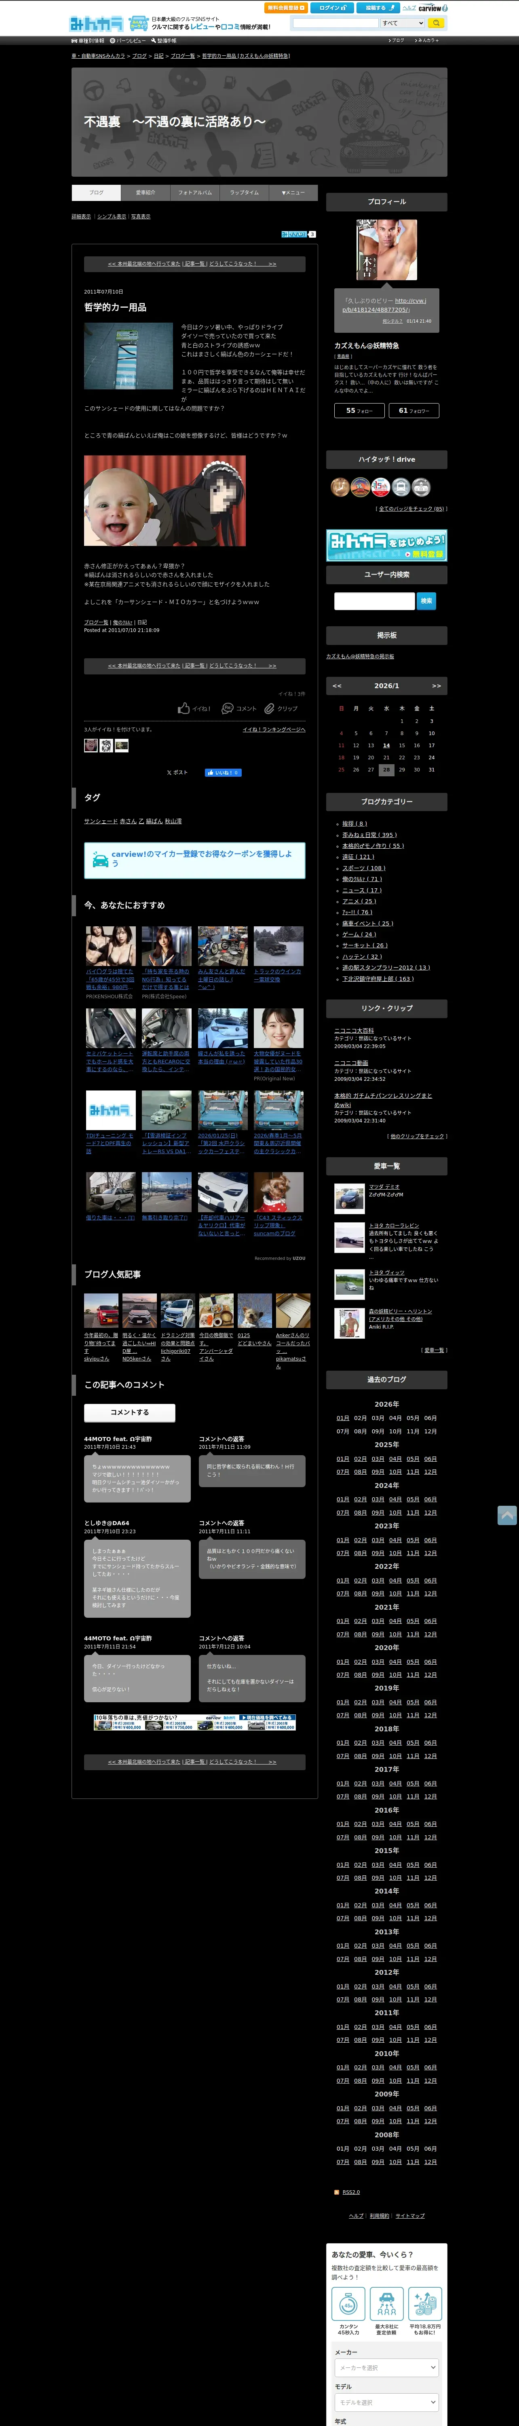This screenshot has width=519, height=2426.
Task: Switch to シンプル表示 view
Action: tap(111, 217)
